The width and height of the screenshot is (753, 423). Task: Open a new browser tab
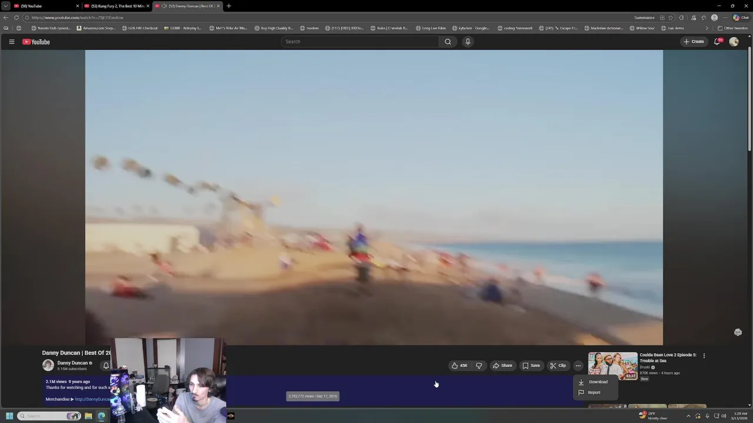coord(229,6)
